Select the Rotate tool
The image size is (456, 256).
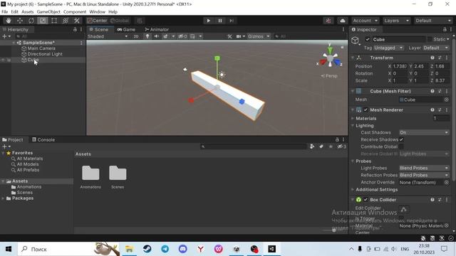click(x=31, y=21)
